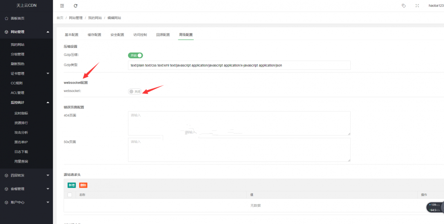444x224 pixels.
Task: Check the select-all box in the 源站请求头 table
Action: [x=70, y=195]
